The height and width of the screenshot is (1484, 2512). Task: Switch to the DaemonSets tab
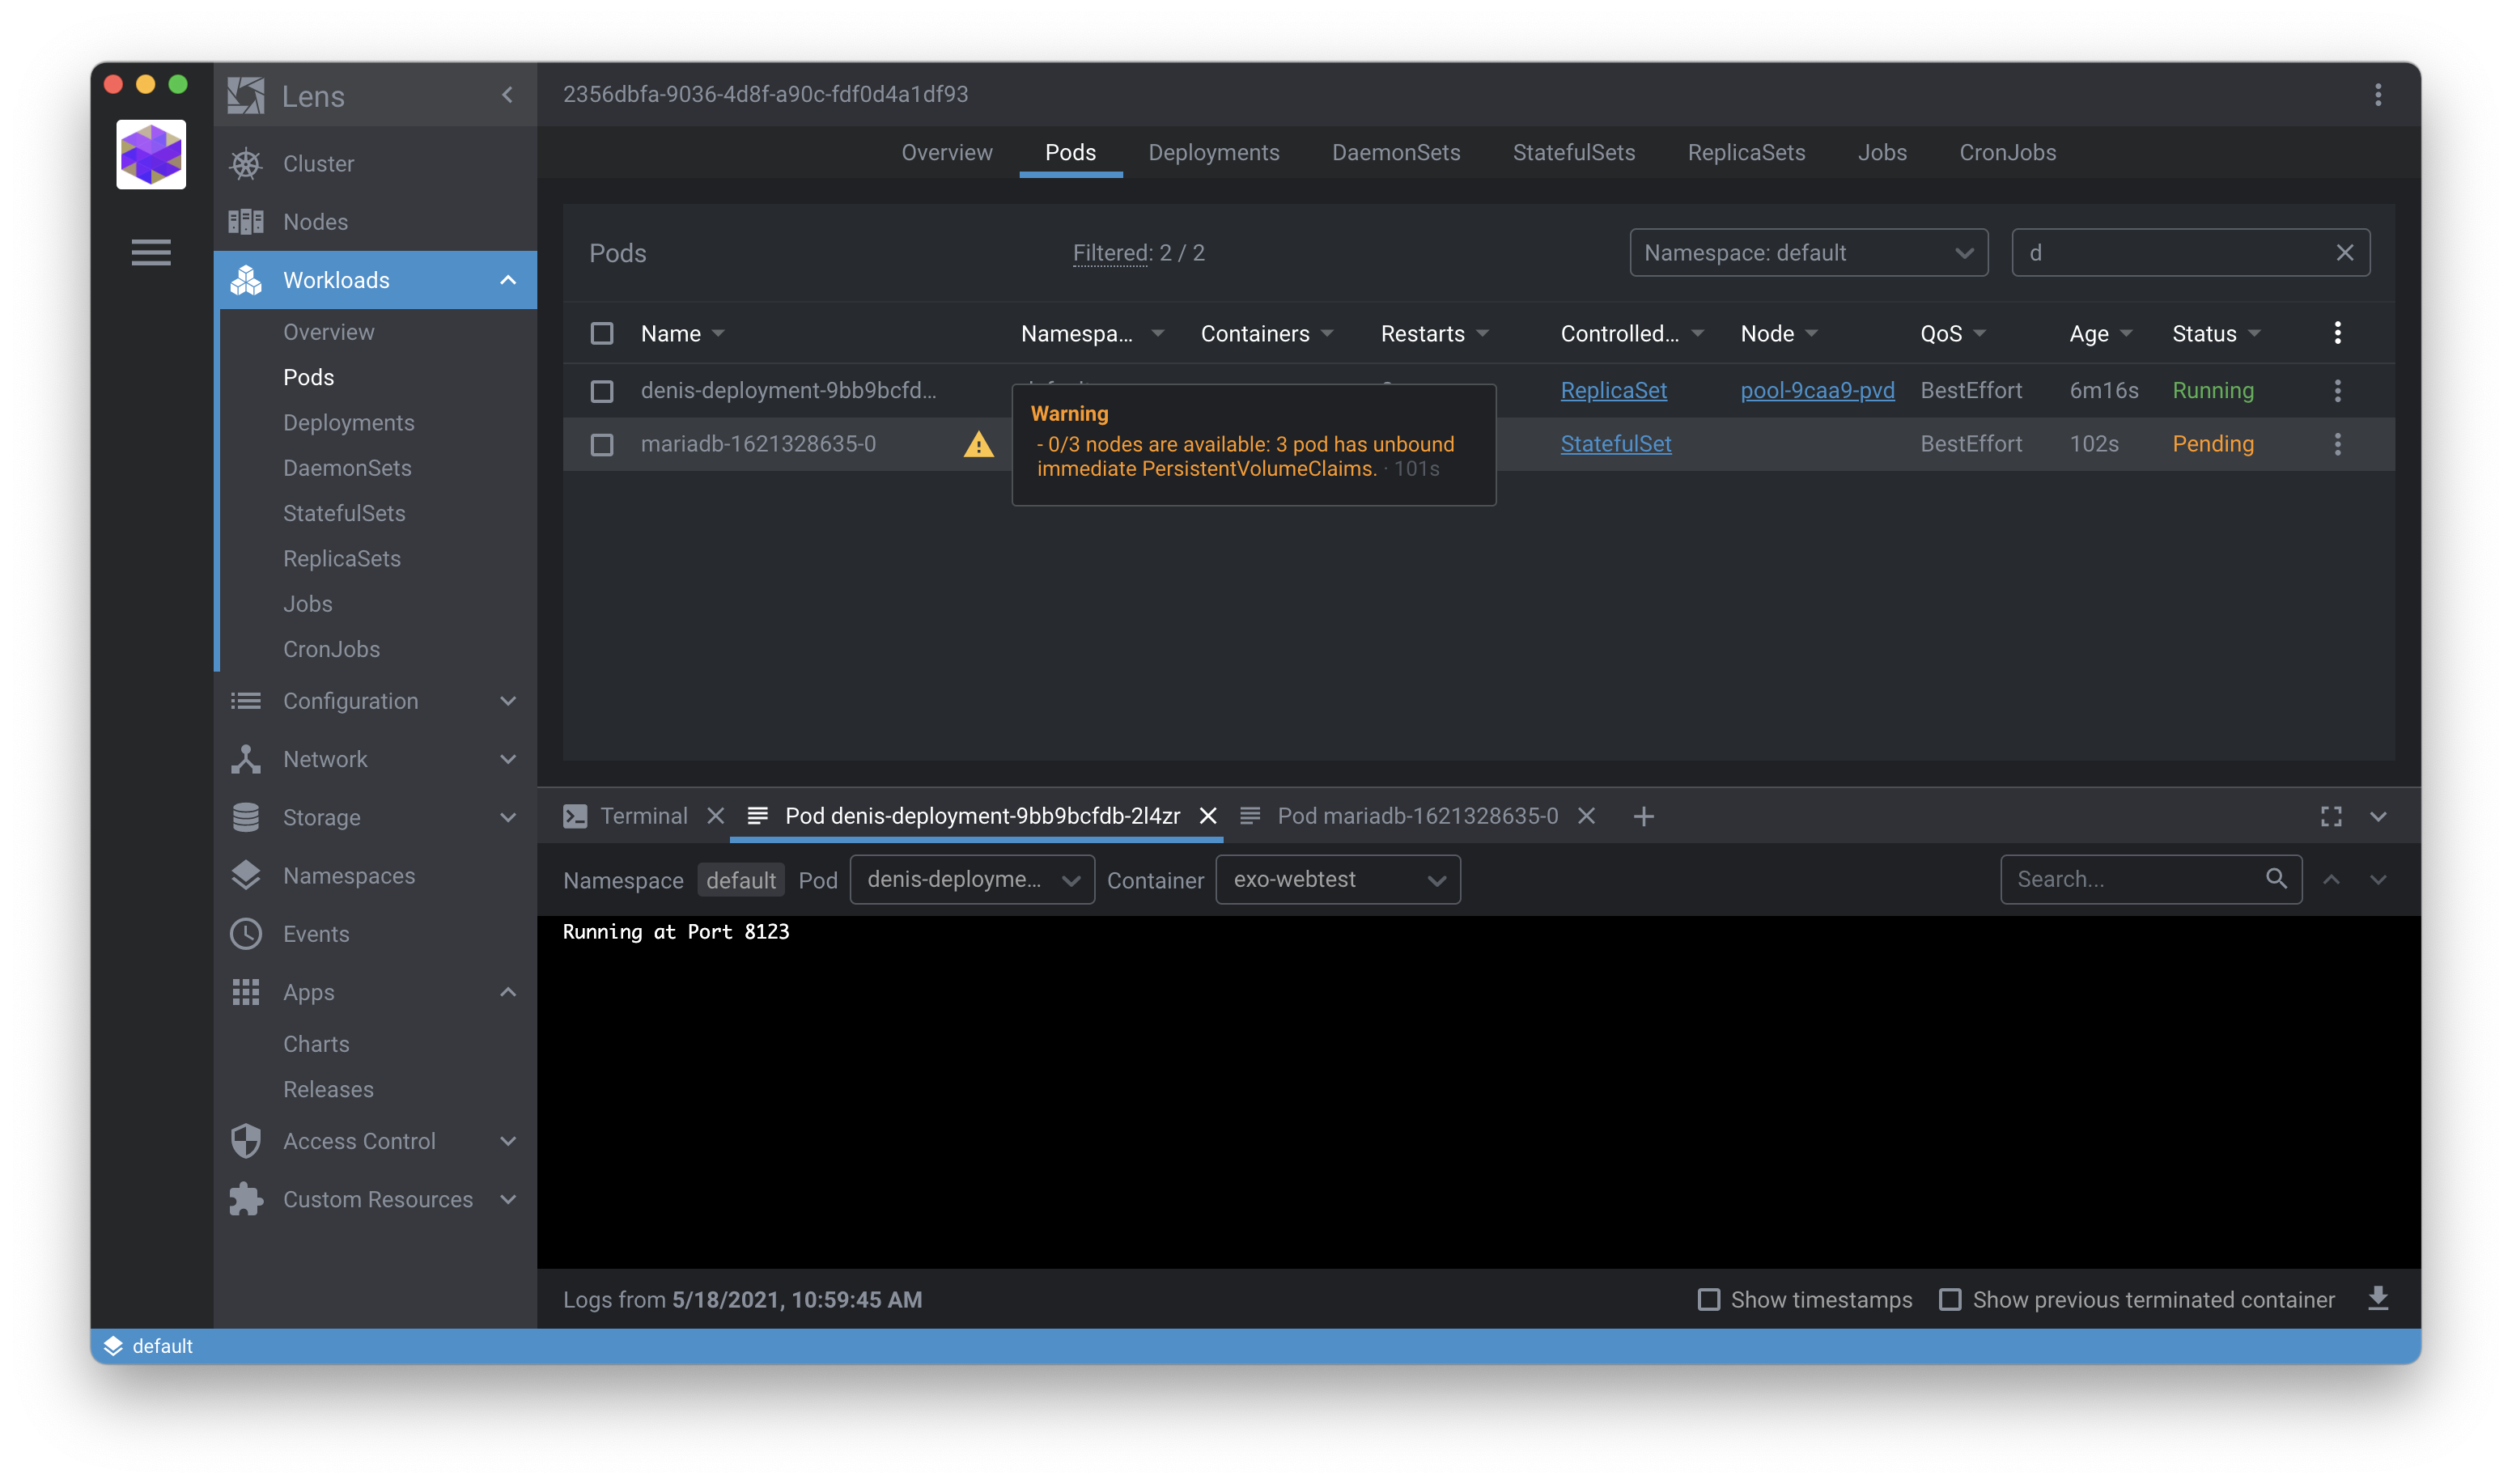tap(1395, 153)
